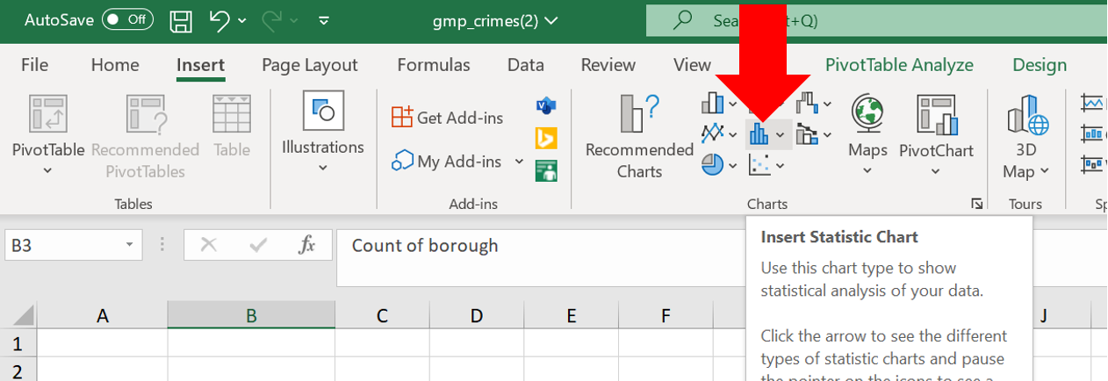Click the Undo arrow icon
1108x381 pixels.
pyautogui.click(x=220, y=20)
